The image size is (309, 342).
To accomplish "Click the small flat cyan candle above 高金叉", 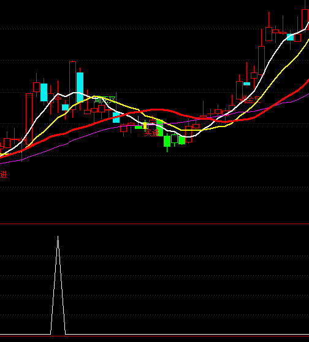I will [x=246, y=84].
